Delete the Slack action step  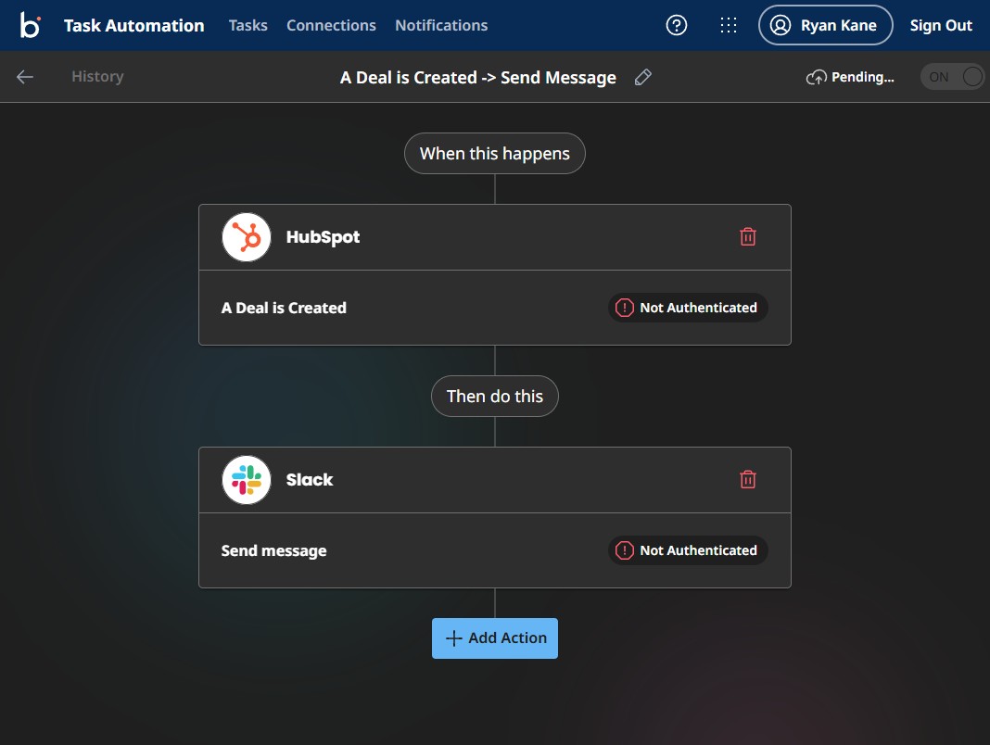(x=748, y=479)
